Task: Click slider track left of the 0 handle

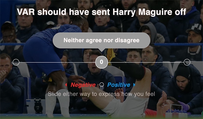Action: pos(57,62)
